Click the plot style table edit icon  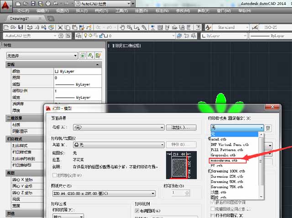[x=268, y=128]
